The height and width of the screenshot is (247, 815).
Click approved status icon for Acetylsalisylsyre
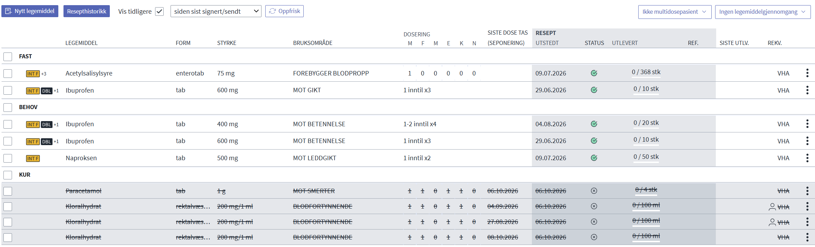pyautogui.click(x=594, y=73)
